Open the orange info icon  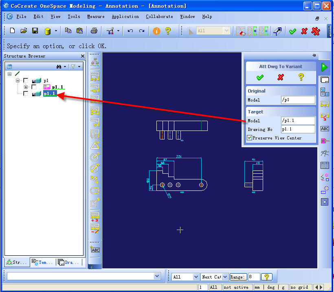(156, 31)
